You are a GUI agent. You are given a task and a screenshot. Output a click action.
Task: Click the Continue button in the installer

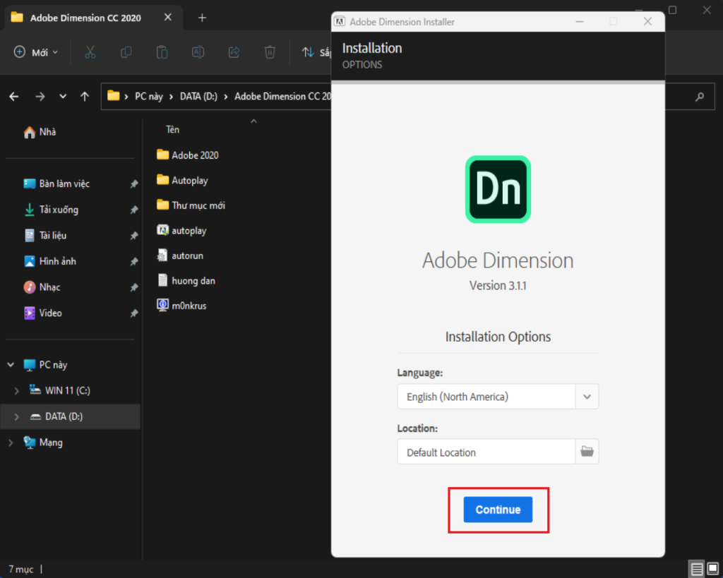click(498, 510)
